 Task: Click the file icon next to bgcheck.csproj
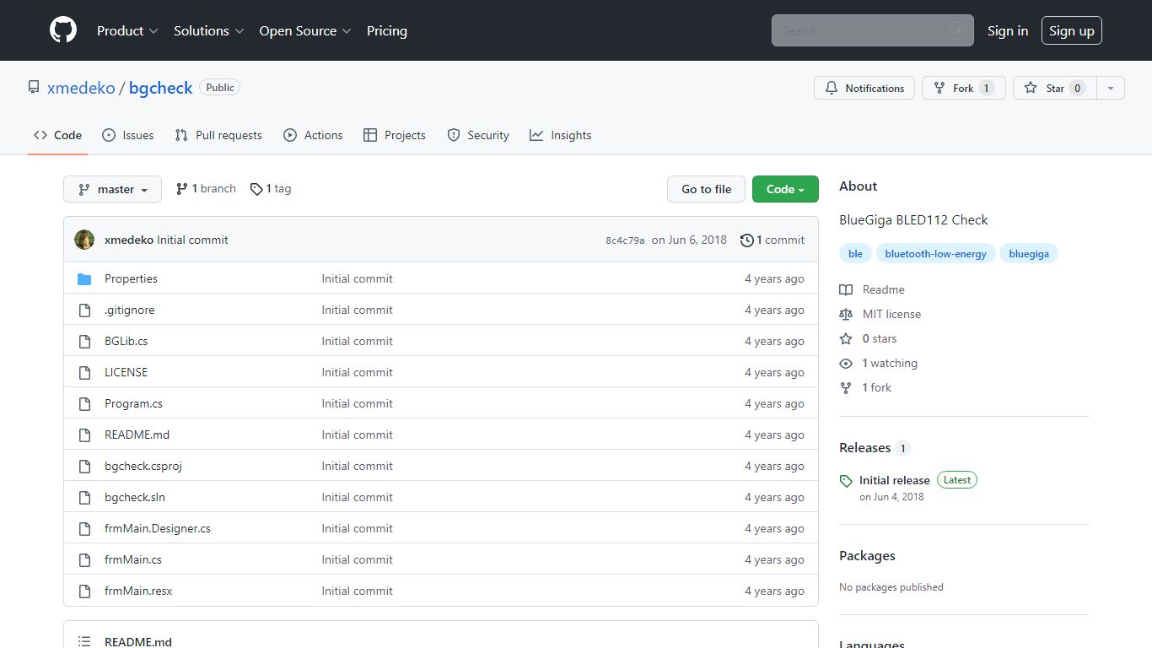84,466
